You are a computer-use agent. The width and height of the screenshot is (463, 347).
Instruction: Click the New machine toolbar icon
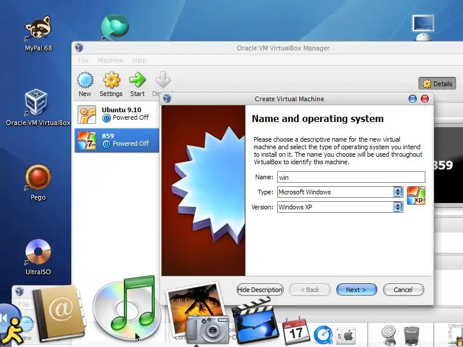(x=85, y=84)
